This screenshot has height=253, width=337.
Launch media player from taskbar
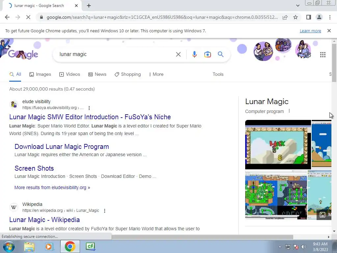(x=49, y=247)
